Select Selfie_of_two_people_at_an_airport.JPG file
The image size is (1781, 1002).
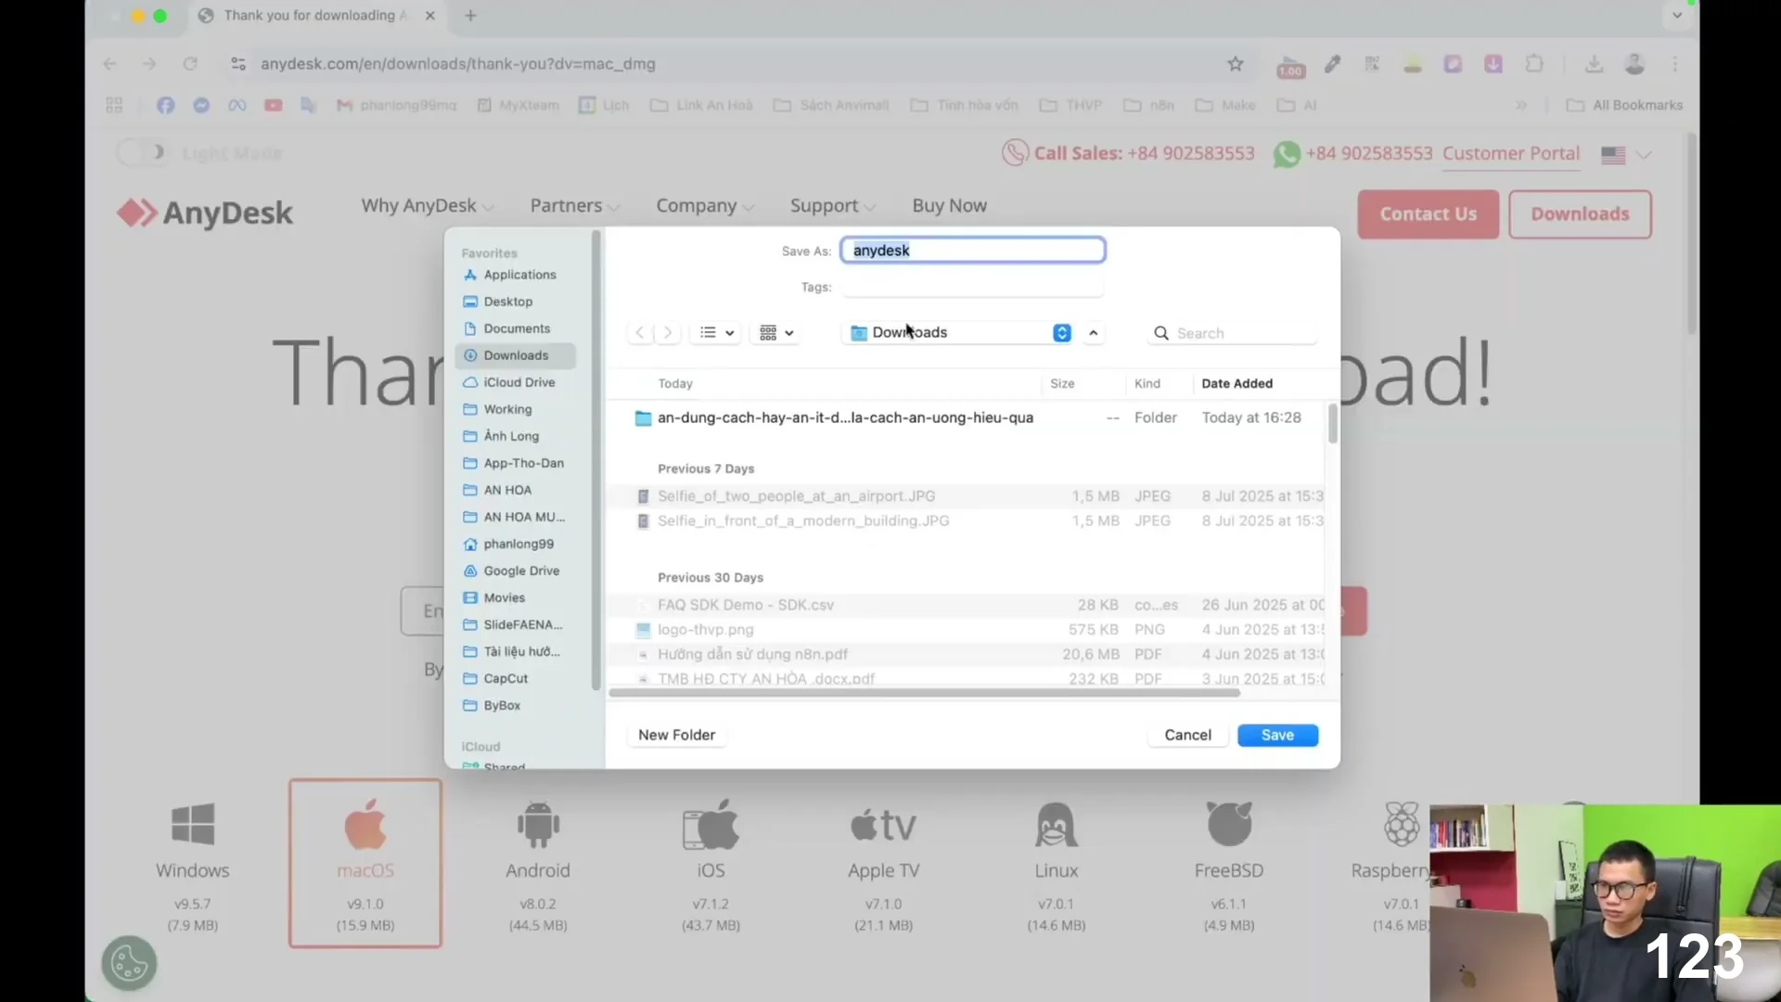[966, 496]
